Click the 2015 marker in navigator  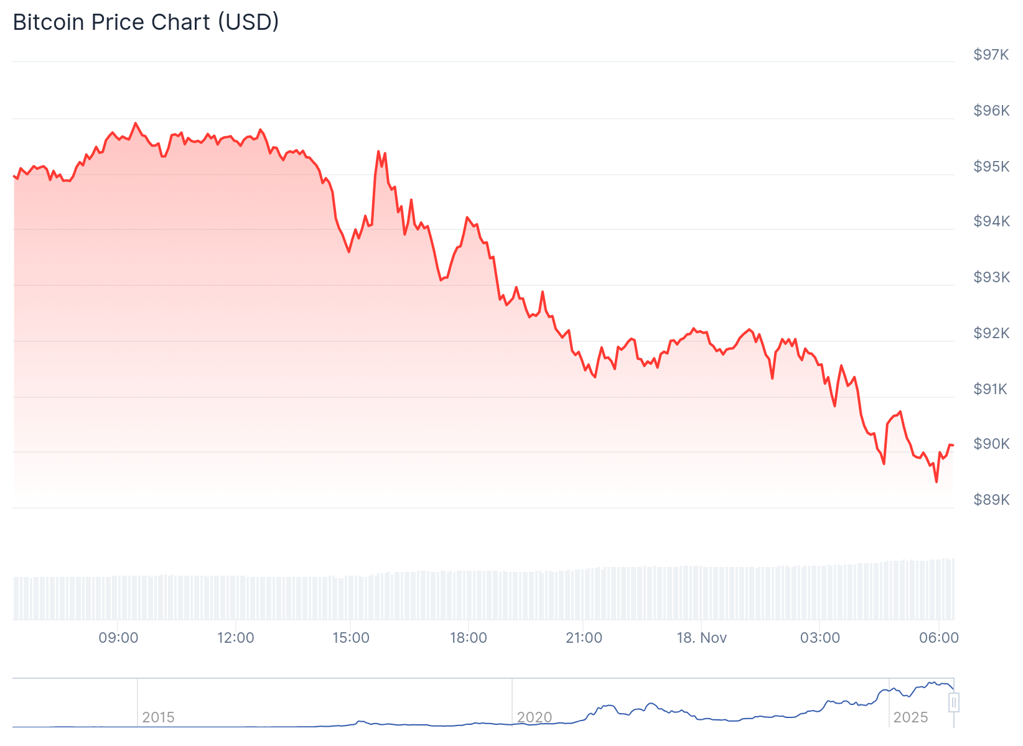coord(158,717)
